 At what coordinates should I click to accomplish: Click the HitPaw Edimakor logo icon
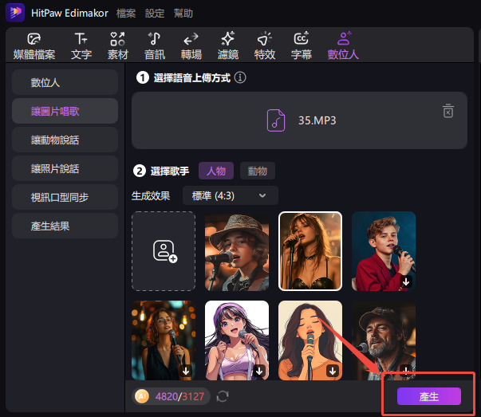pos(15,13)
